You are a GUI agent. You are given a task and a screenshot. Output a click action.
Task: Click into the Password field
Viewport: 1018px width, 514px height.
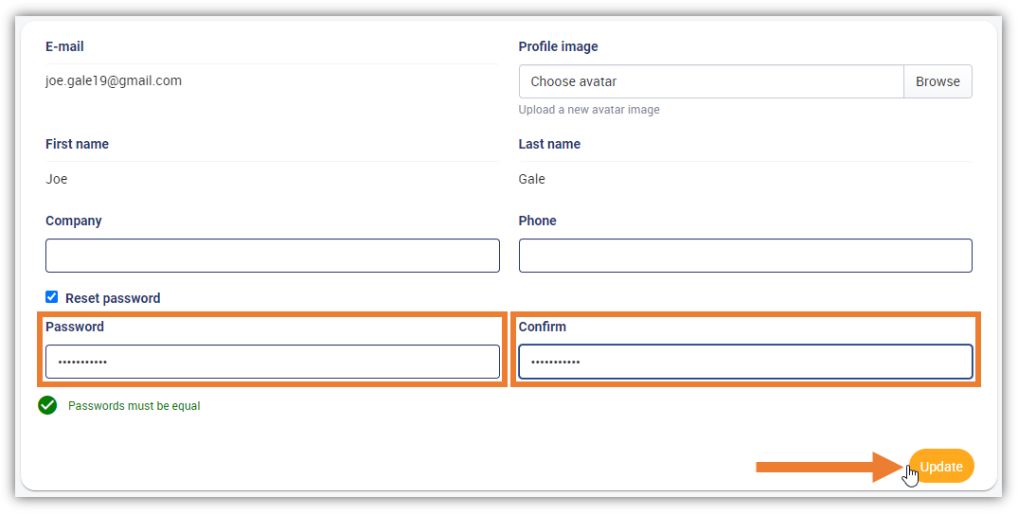point(273,362)
